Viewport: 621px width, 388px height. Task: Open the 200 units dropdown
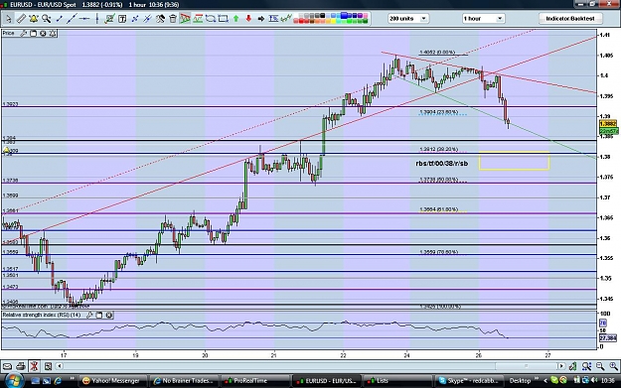(408, 18)
